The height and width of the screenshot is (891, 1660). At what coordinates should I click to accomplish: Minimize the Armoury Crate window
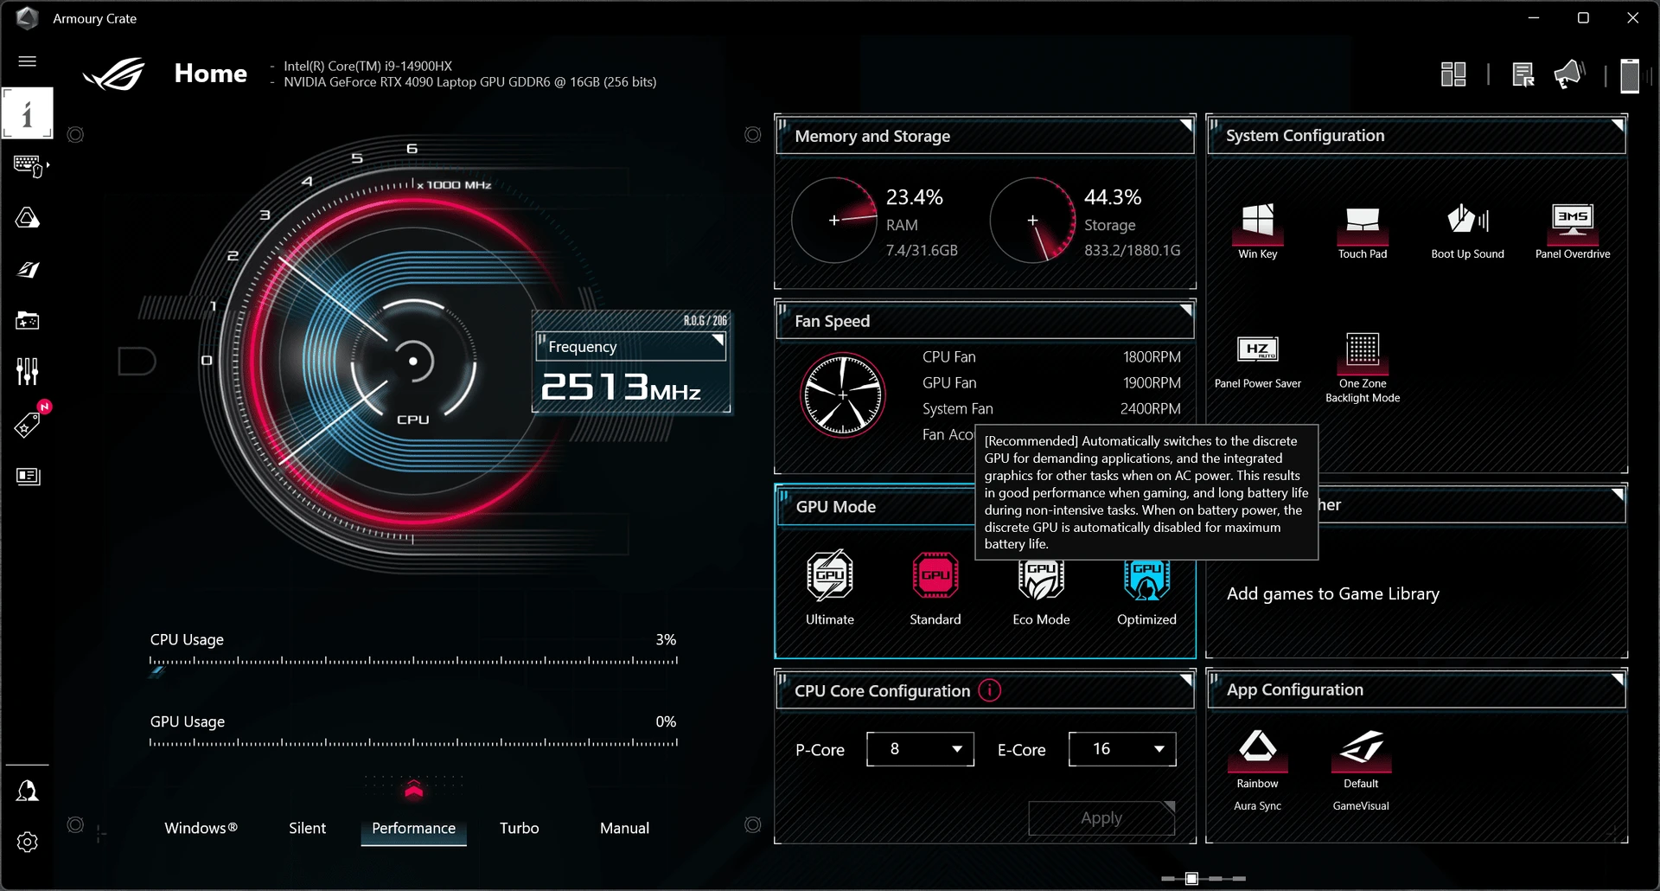click(1534, 17)
